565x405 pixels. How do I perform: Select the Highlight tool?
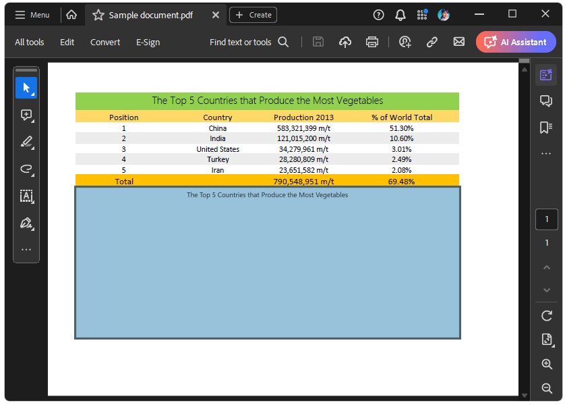[26, 142]
